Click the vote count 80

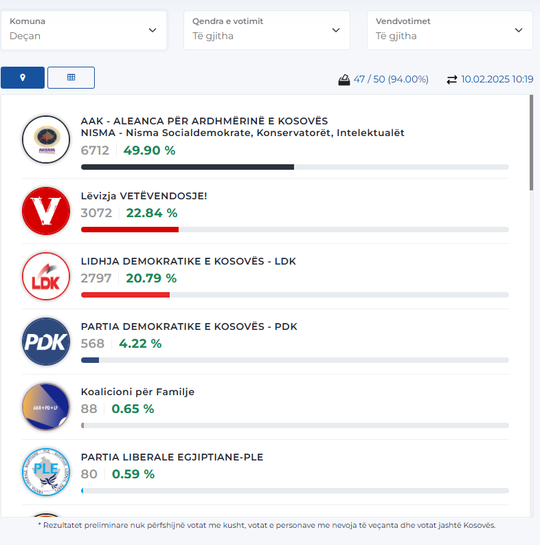tap(89, 474)
